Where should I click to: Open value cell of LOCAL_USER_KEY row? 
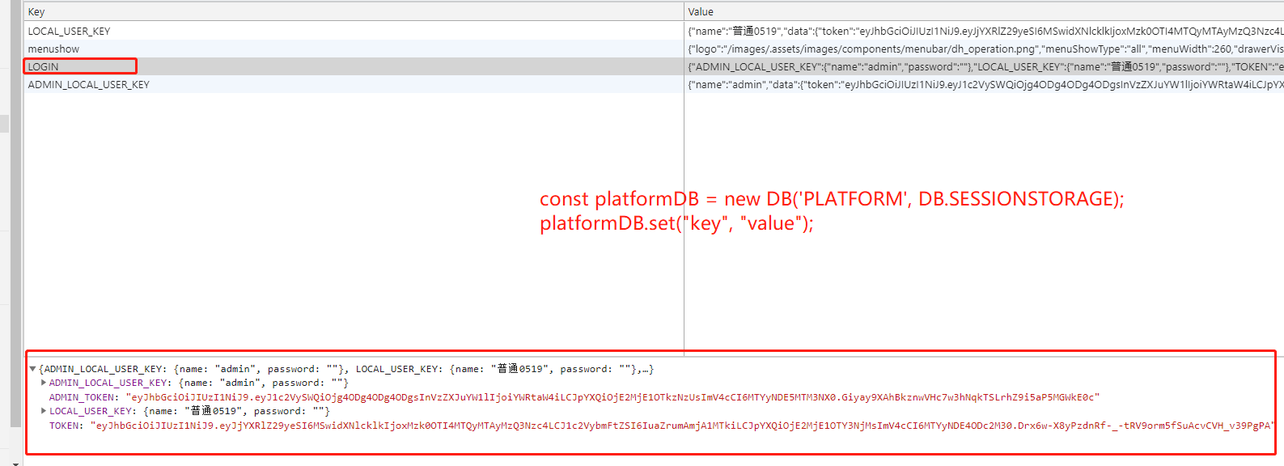point(984,31)
